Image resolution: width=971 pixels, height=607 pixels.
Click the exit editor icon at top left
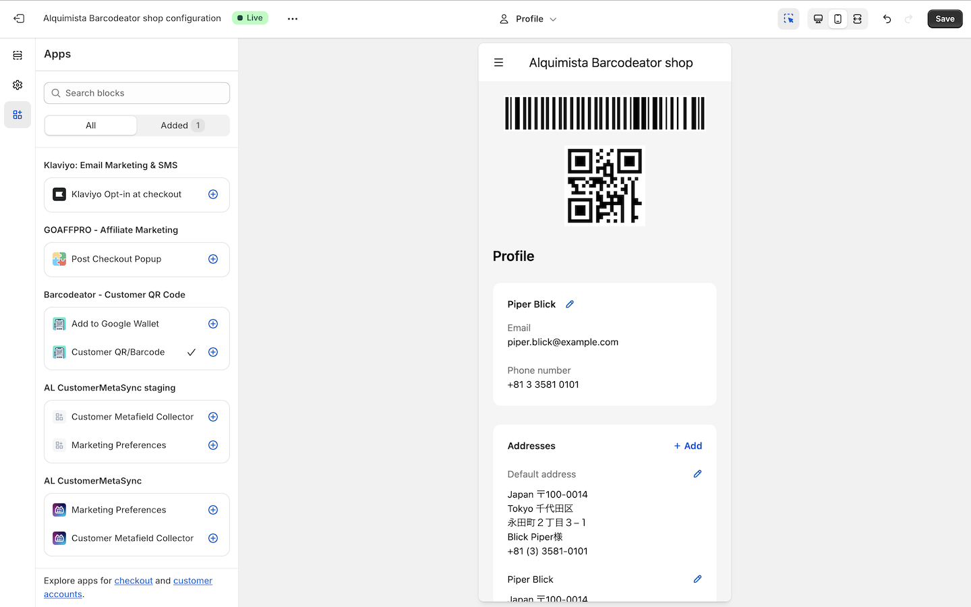19,19
